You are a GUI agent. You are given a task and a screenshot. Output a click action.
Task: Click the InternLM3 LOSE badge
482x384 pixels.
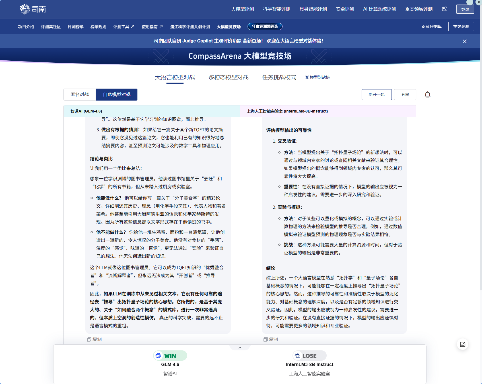pyautogui.click(x=310, y=356)
